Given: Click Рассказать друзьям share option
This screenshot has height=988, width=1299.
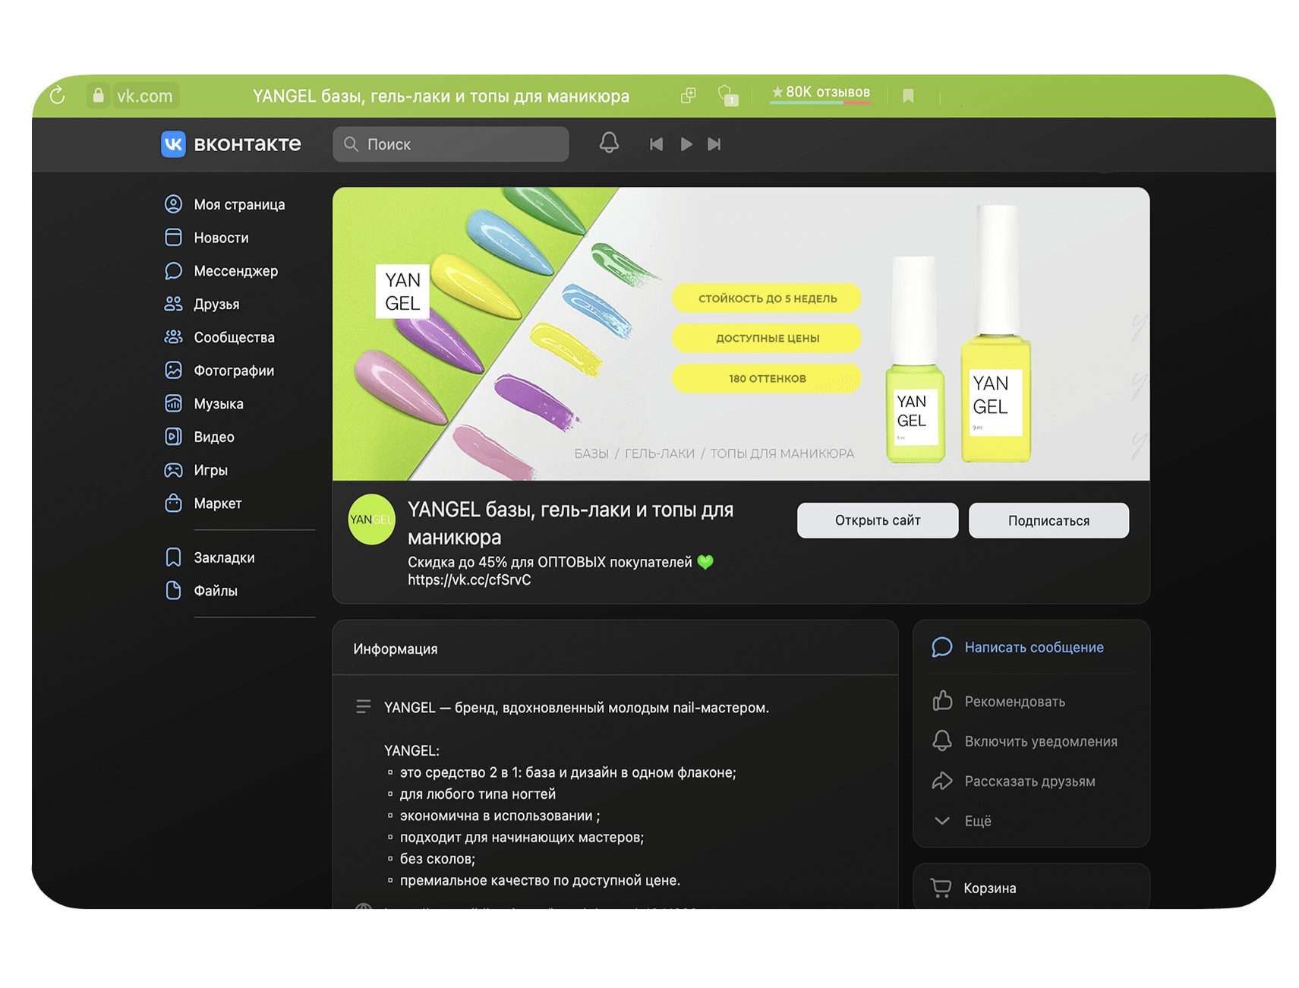Looking at the screenshot, I should (x=1014, y=781).
